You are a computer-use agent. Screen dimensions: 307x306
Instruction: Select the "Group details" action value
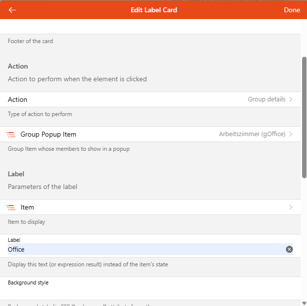tap(266, 99)
